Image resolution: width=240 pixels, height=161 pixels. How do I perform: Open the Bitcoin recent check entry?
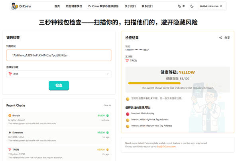tap(59, 119)
